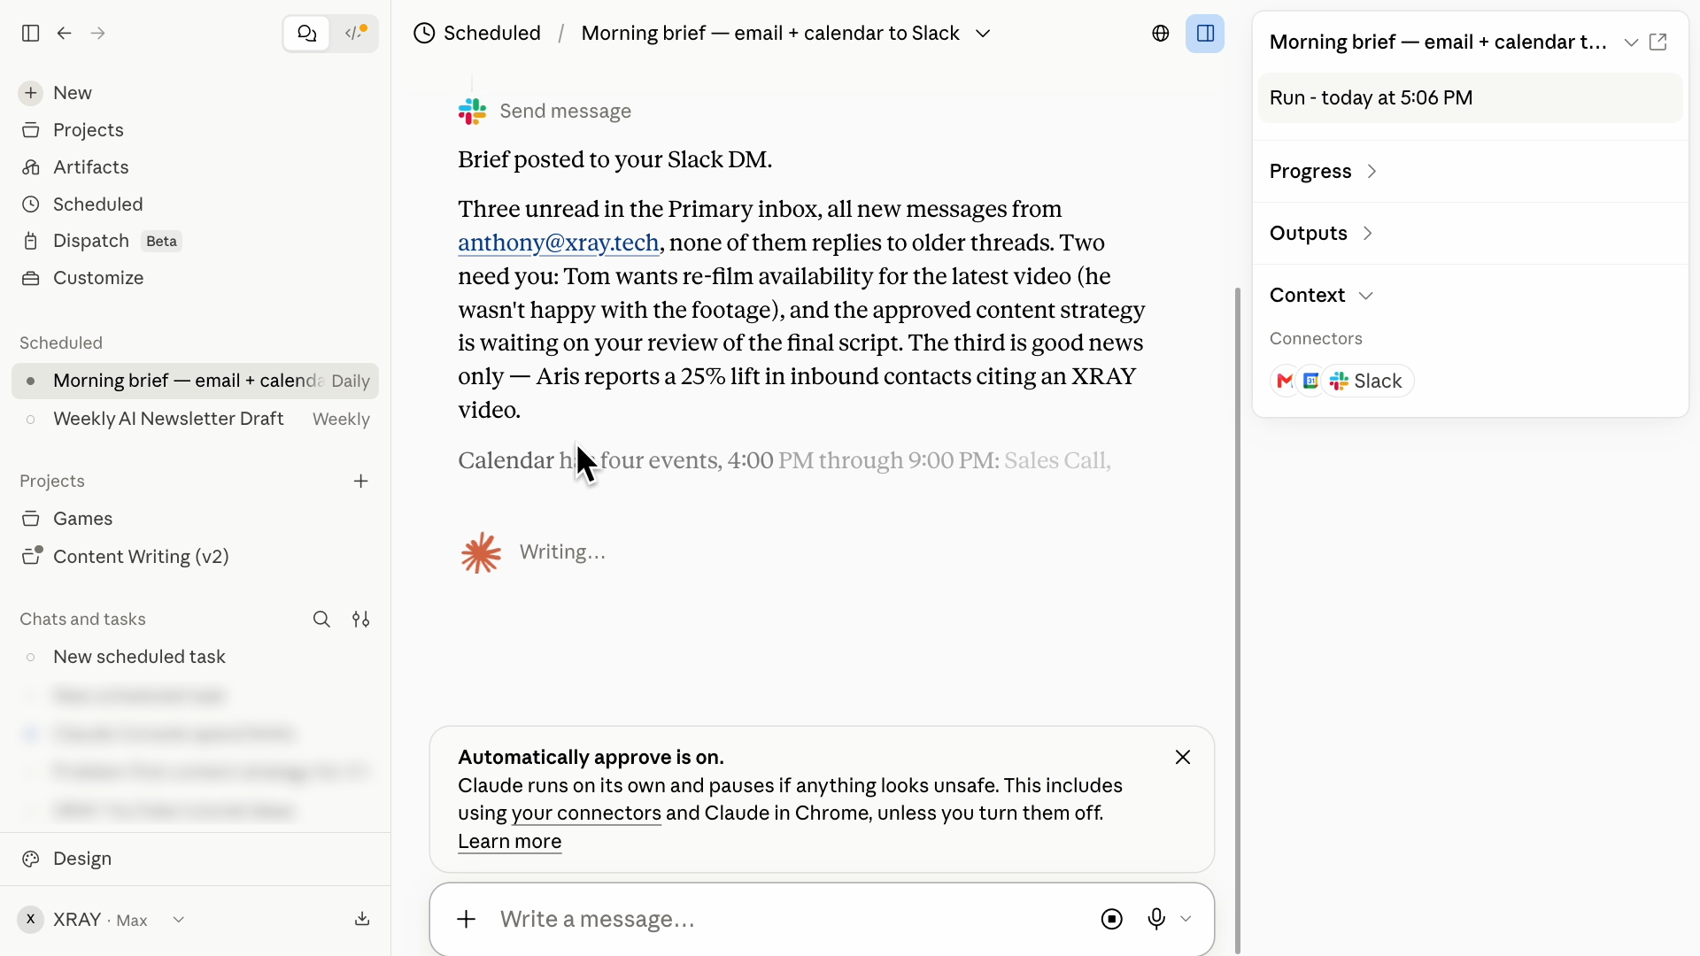Open Content Writing (v2) project
The height and width of the screenshot is (956, 1700).
tap(141, 557)
